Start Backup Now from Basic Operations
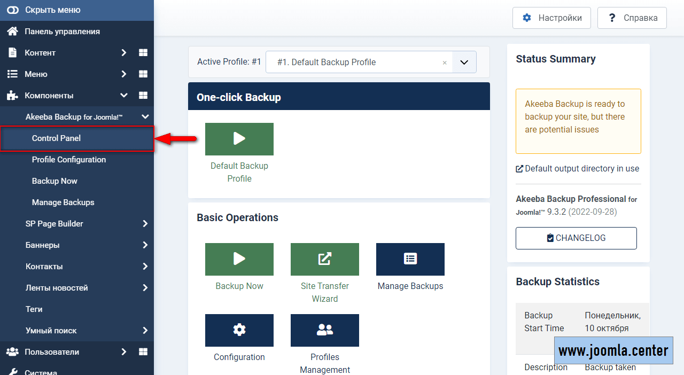The width and height of the screenshot is (684, 375). (239, 260)
